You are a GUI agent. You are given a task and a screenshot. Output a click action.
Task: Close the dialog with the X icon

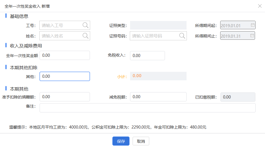pyautogui.click(x=260, y=6)
